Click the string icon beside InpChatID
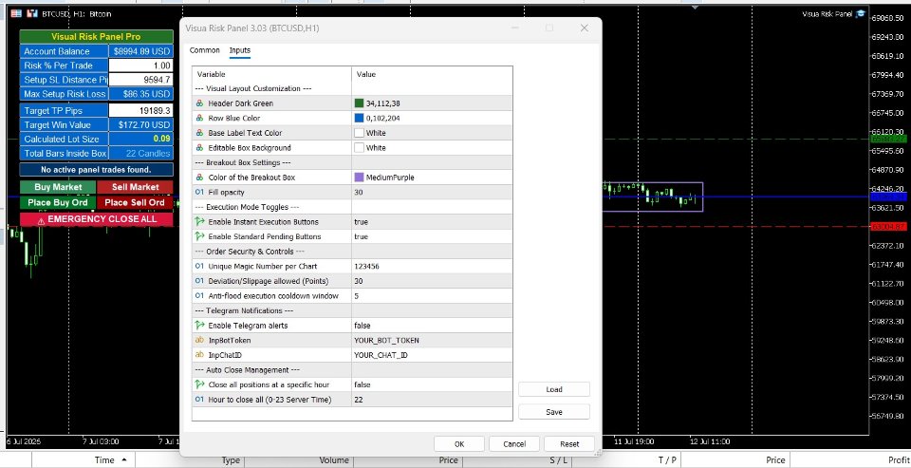The width and height of the screenshot is (911, 468). (199, 355)
